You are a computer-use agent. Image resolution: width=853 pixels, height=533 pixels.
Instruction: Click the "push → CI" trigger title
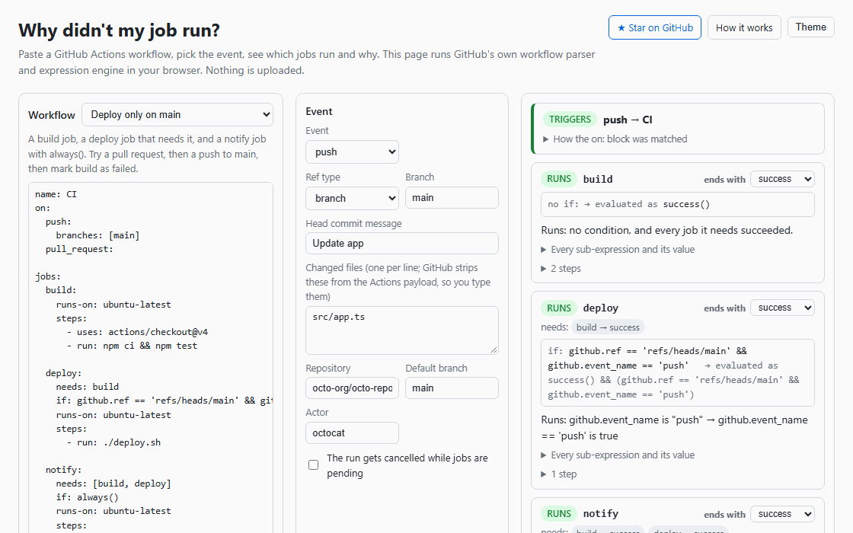tap(628, 120)
